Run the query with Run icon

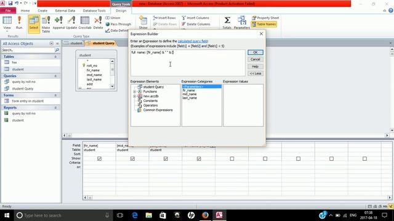pos(19,23)
